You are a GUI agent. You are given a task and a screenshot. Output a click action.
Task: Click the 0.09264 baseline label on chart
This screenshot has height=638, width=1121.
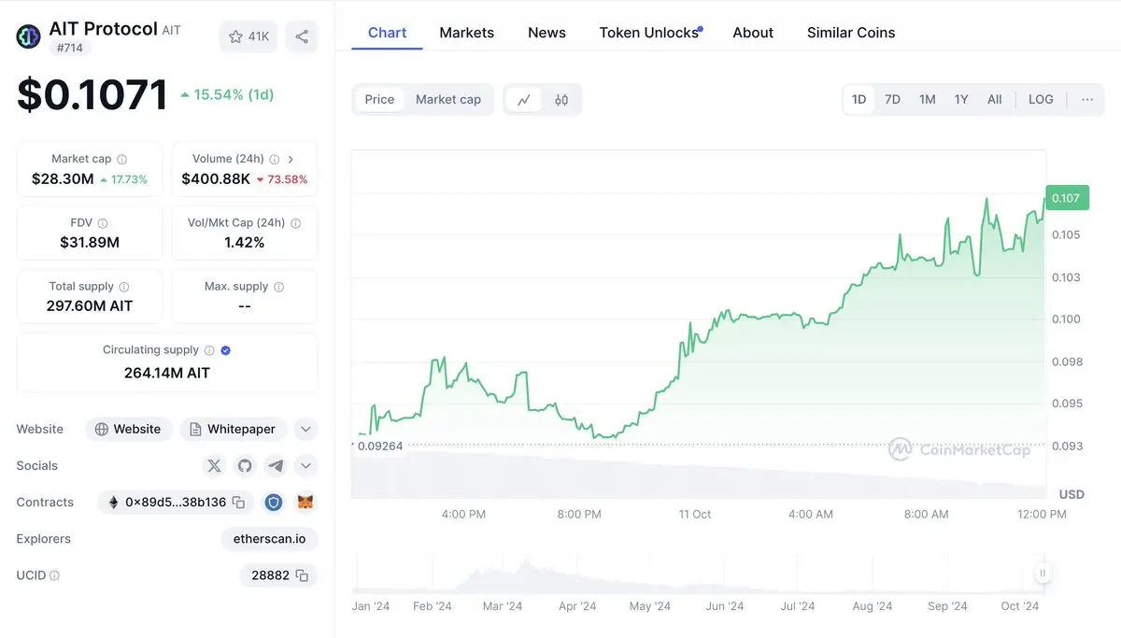pyautogui.click(x=378, y=446)
